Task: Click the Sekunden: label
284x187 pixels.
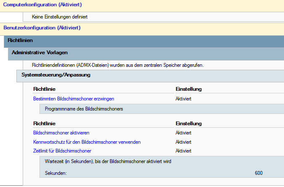Action: pyautogui.click(x=55, y=173)
